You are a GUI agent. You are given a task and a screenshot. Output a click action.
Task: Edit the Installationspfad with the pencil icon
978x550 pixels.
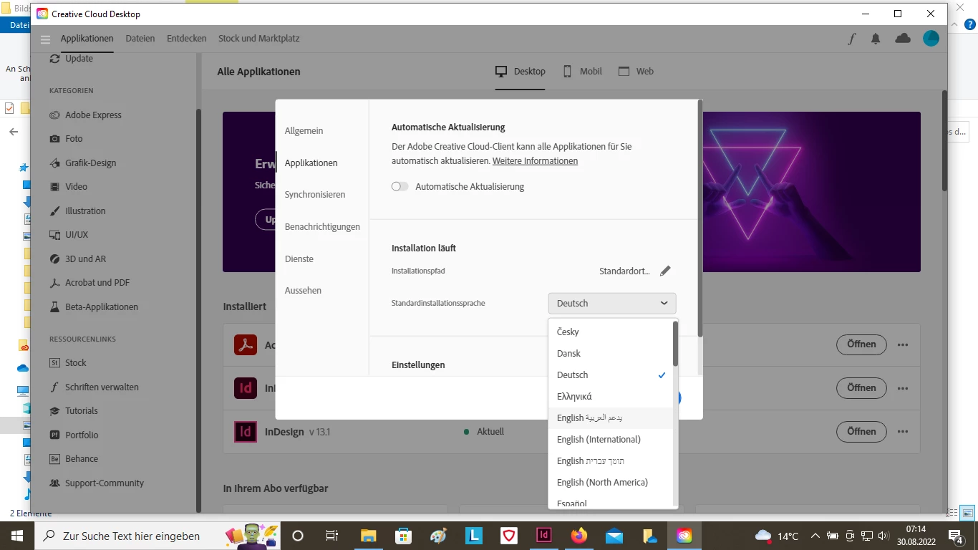(665, 271)
